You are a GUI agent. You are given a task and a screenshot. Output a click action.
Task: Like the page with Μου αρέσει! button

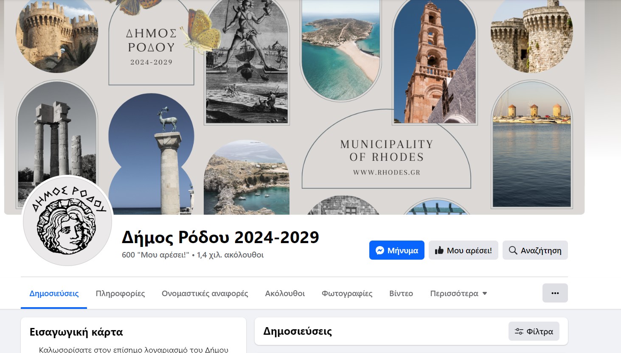pos(464,250)
